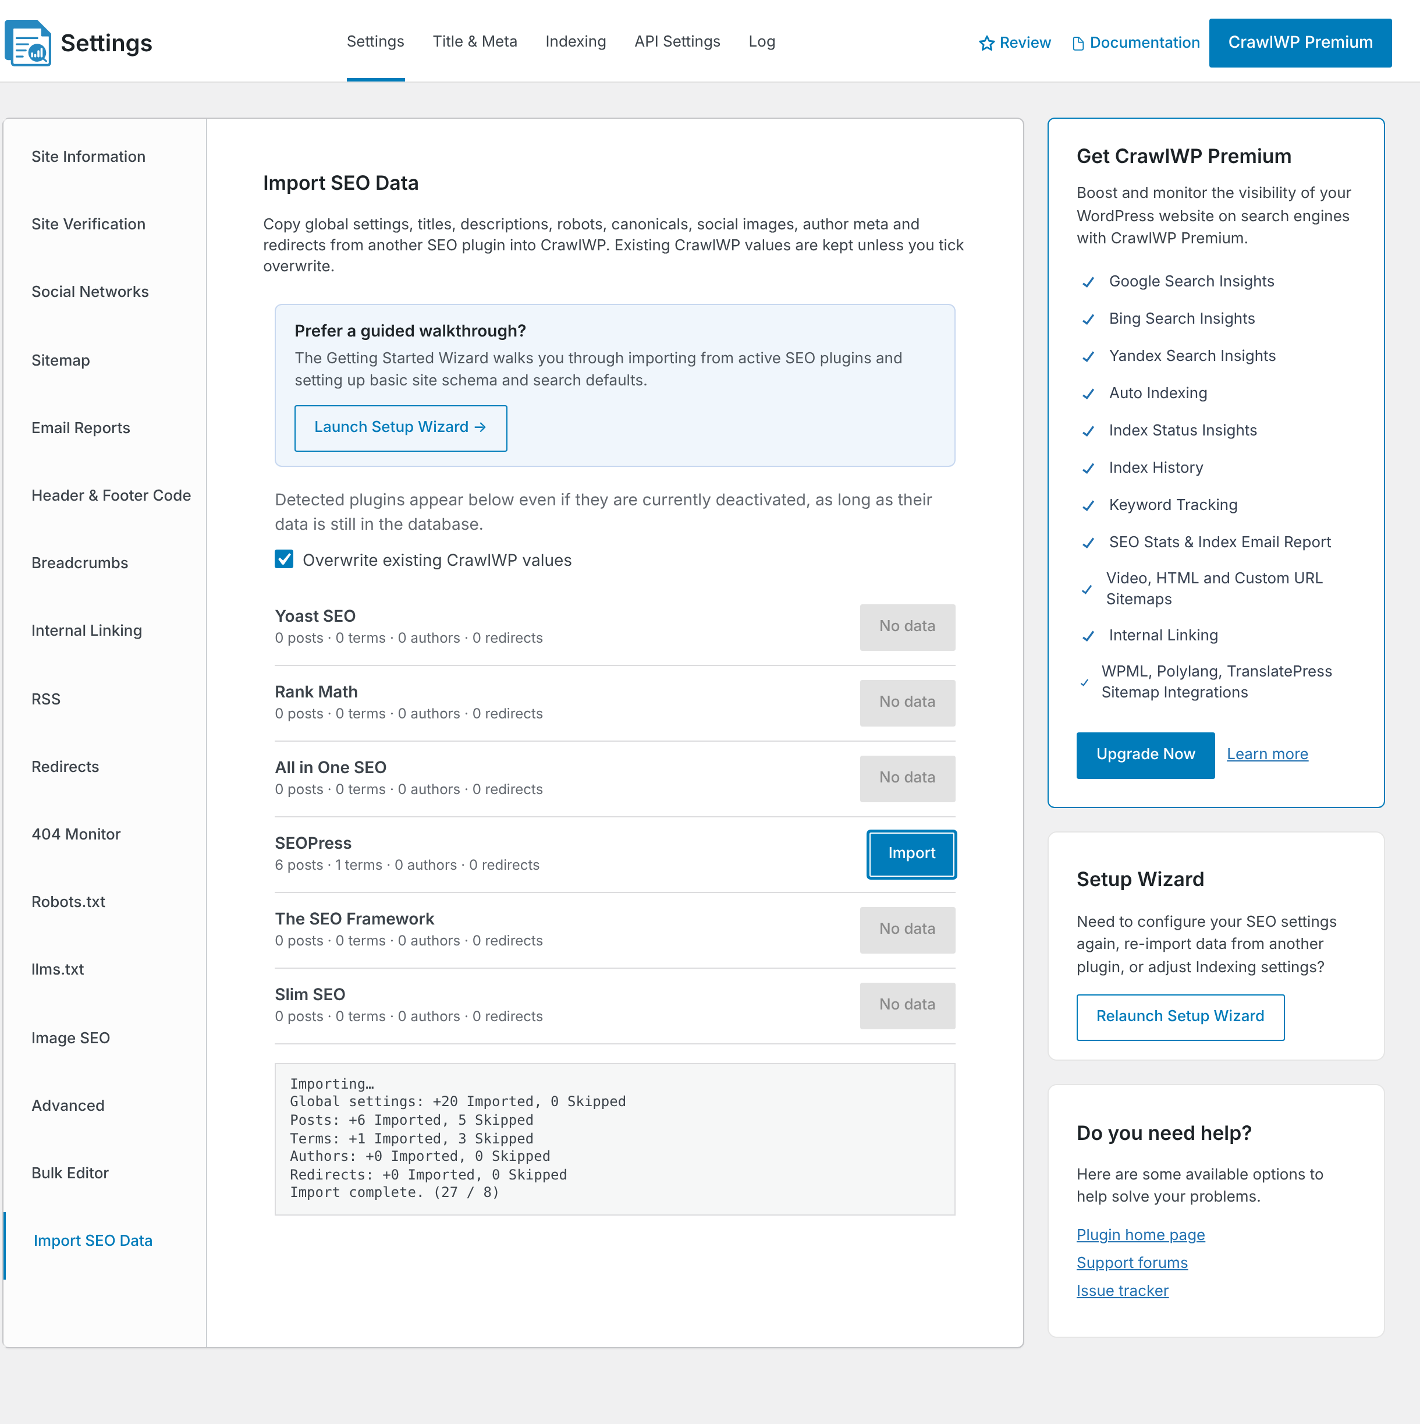Click the CrawlWP Premium button
Viewport: 1420px width, 1424px height.
pyautogui.click(x=1300, y=42)
